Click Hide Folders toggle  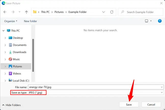click(x=11, y=105)
